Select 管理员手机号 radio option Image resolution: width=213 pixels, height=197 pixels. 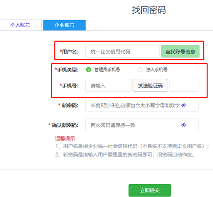click(x=103, y=70)
